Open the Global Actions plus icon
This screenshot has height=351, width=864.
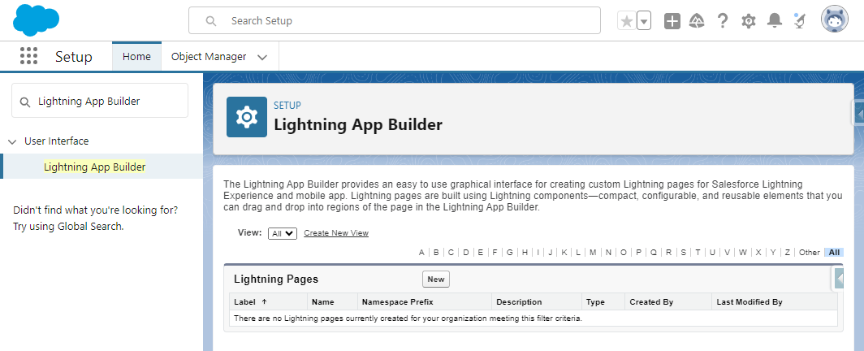pos(672,21)
